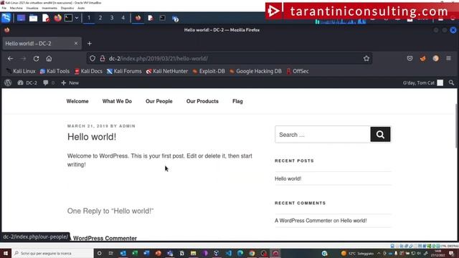
Task: Open the Kali Linux bookmark
Action: tap(21, 71)
